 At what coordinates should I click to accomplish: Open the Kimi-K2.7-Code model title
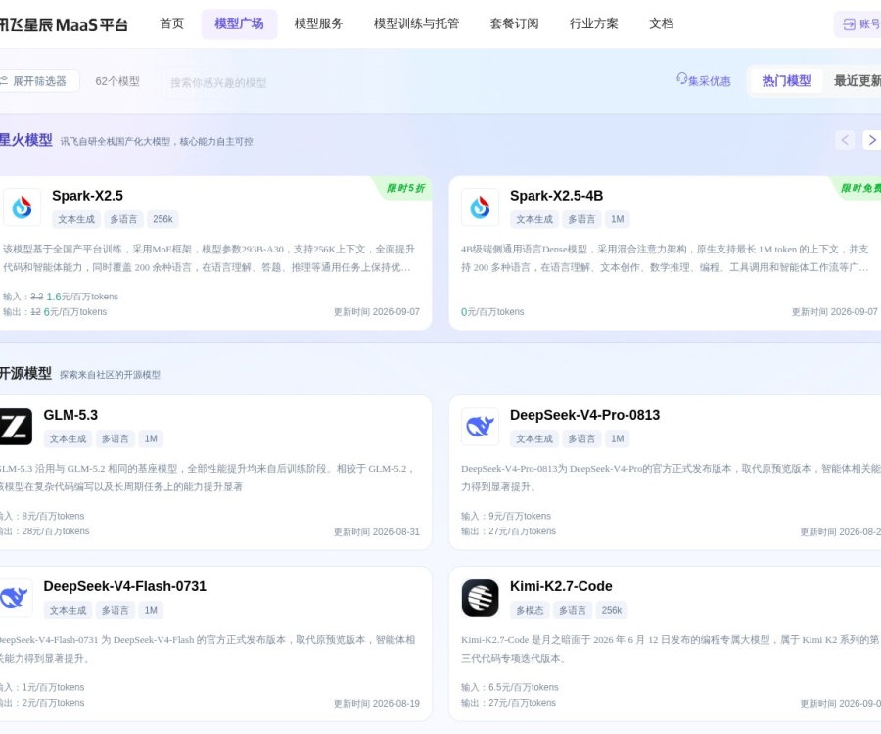point(561,586)
